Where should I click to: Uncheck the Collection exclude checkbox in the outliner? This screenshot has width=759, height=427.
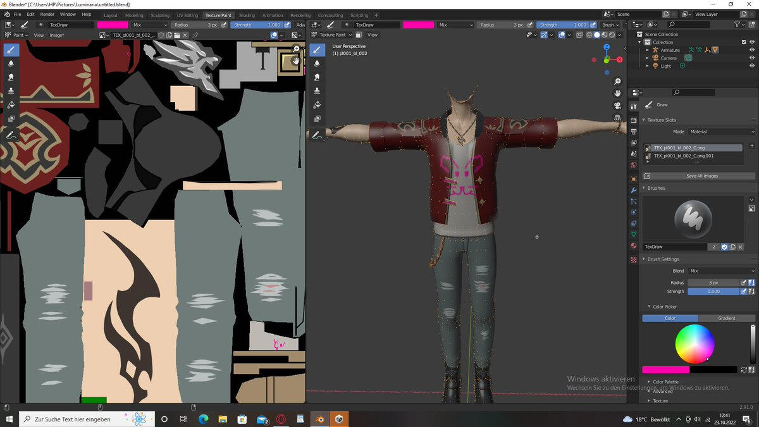point(743,42)
